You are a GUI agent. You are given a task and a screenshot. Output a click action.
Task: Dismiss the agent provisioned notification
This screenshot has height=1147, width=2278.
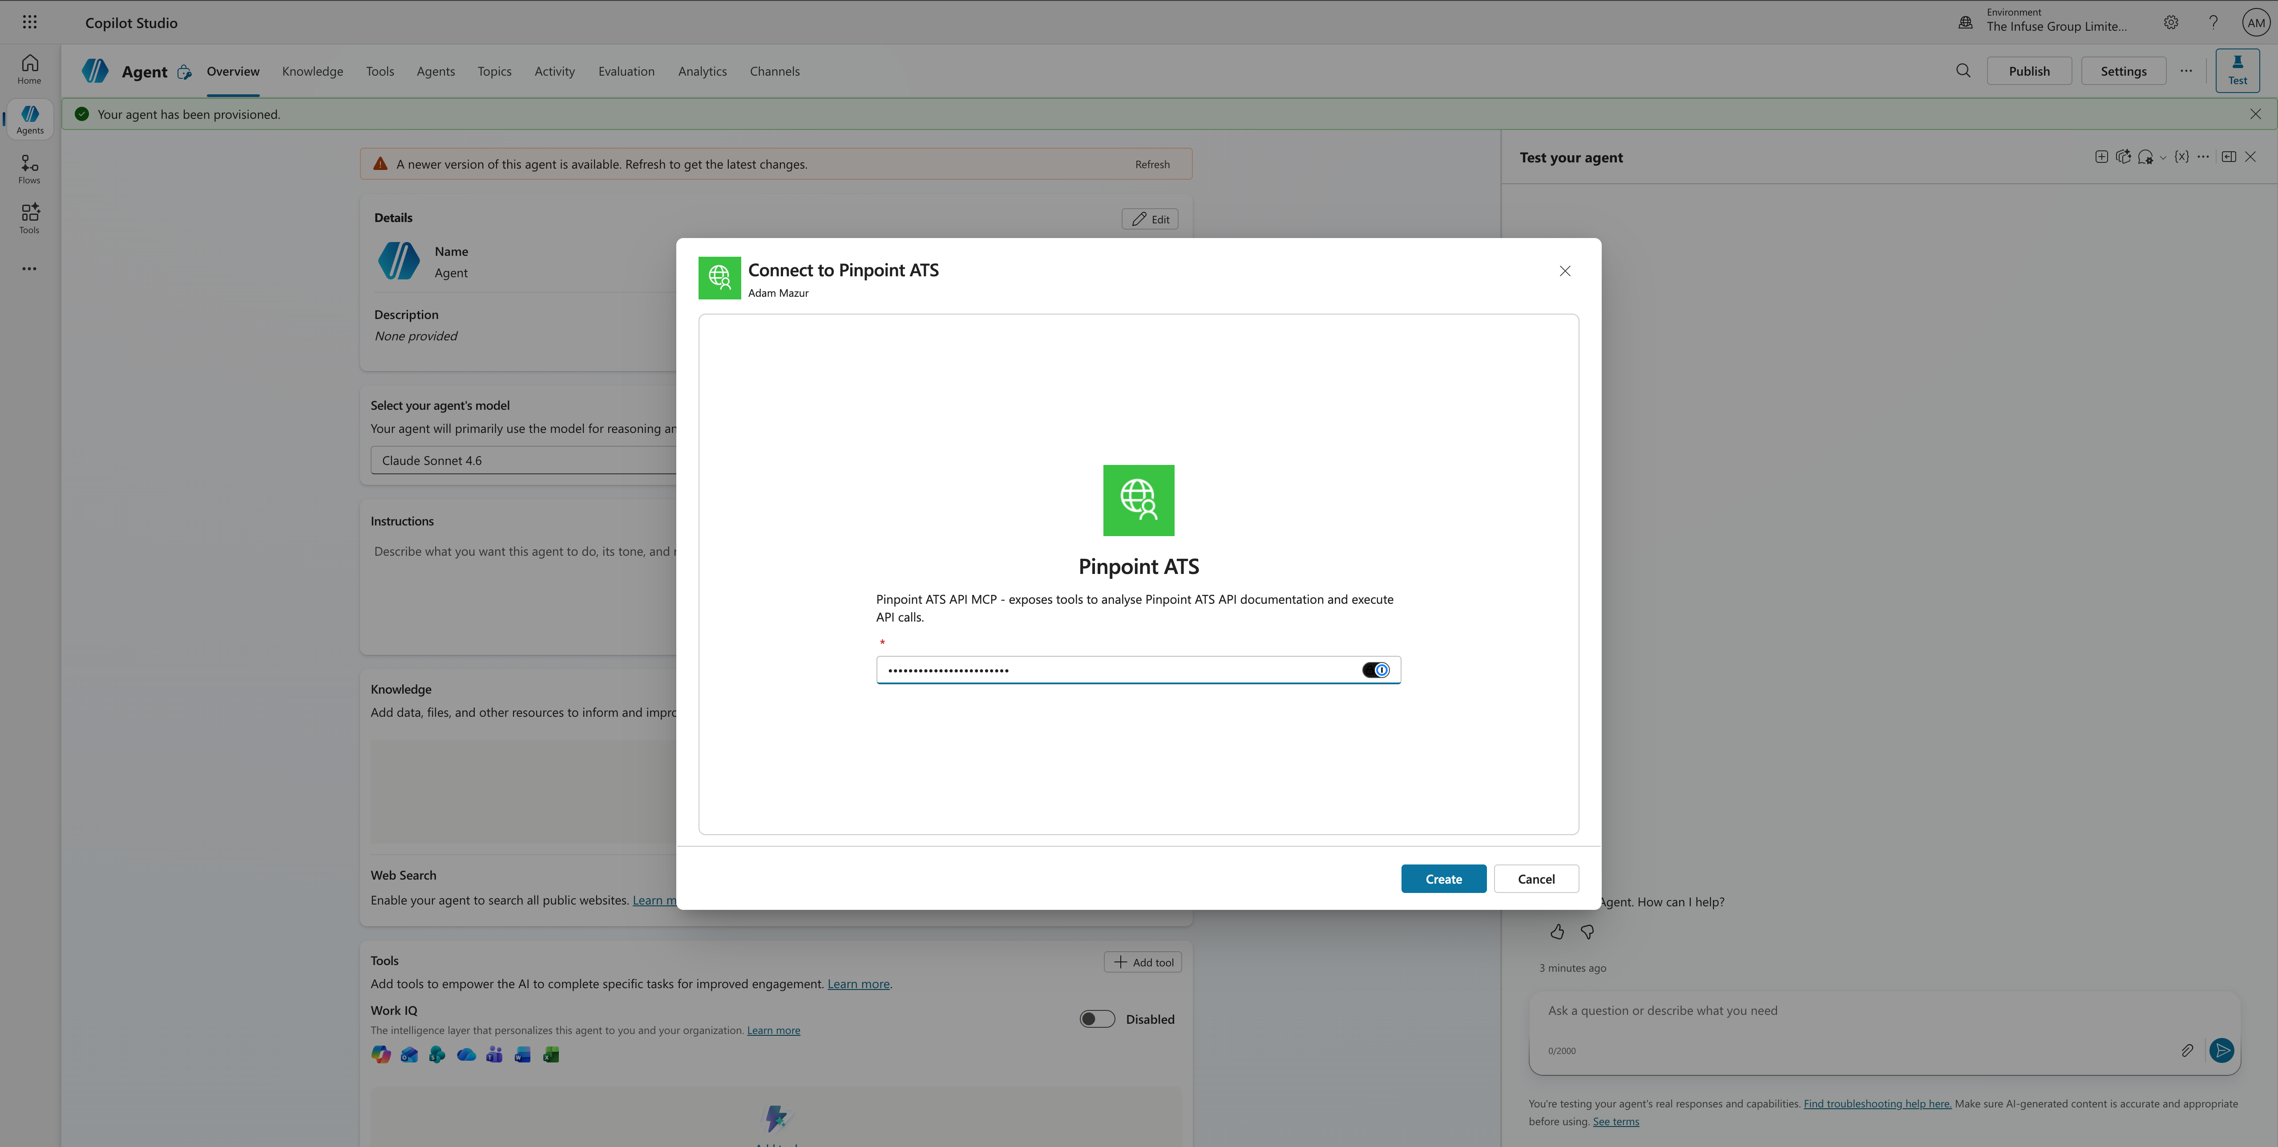tap(2255, 114)
